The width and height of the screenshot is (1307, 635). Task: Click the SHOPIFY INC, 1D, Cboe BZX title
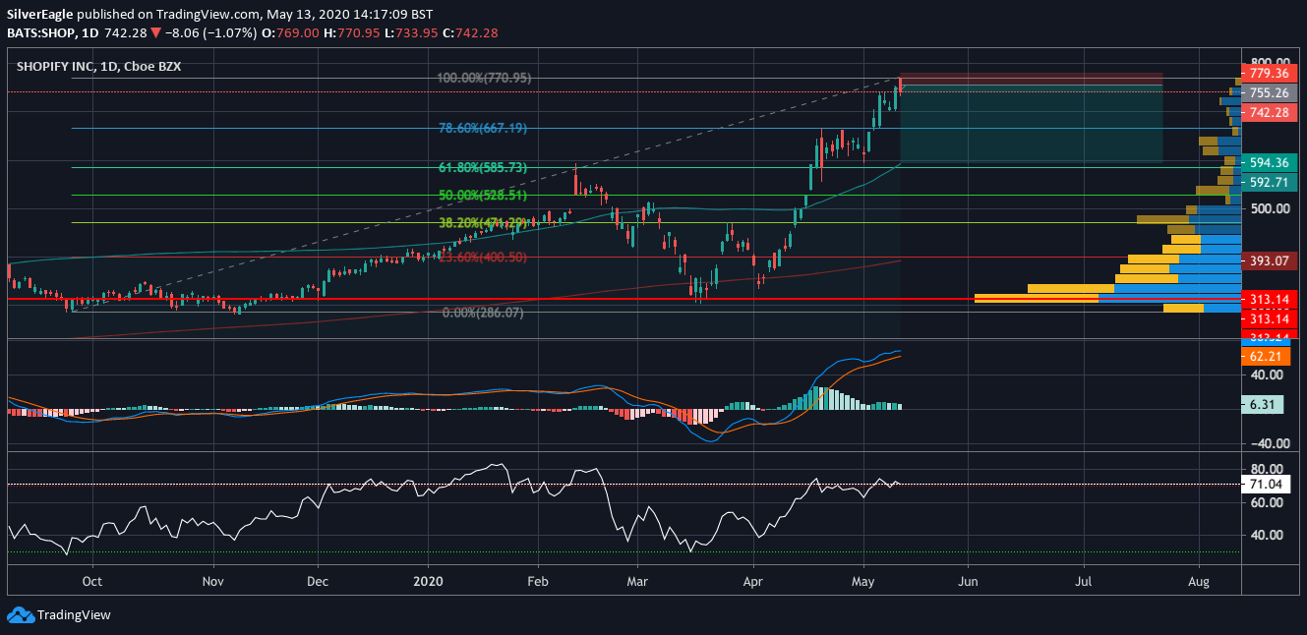pyautogui.click(x=98, y=67)
